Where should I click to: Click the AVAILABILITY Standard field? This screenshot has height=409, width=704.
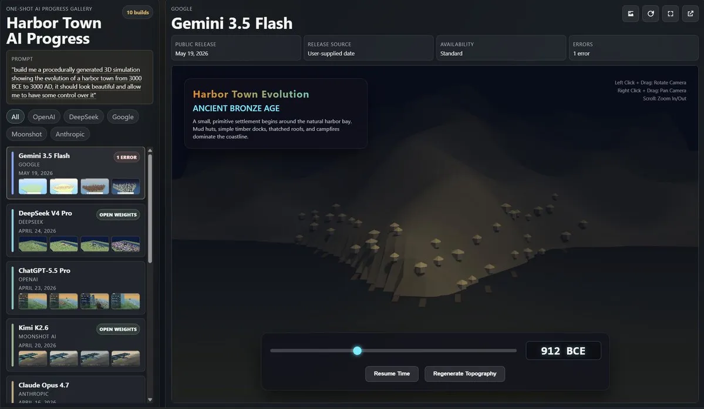(x=501, y=48)
